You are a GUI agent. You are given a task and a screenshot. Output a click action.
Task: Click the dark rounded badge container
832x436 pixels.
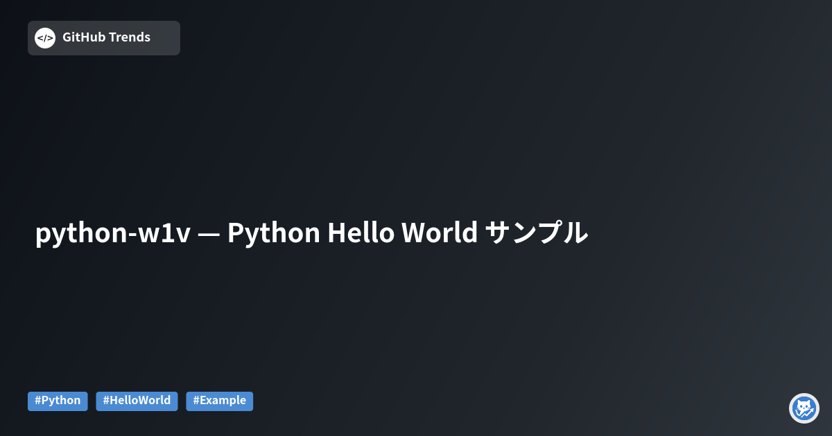point(104,37)
